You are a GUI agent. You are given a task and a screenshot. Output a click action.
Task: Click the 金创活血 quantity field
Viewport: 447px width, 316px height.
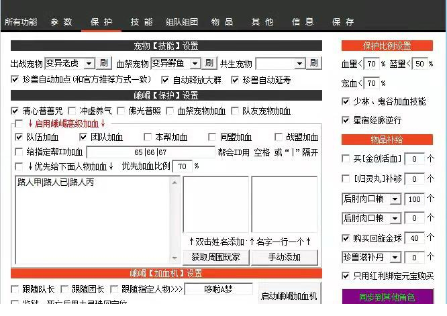coord(414,159)
